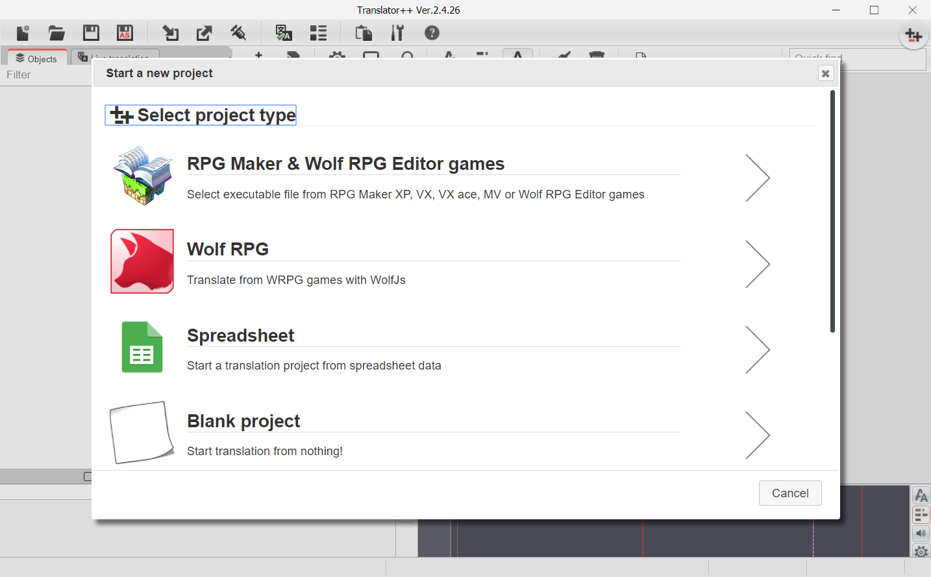This screenshot has width=931, height=577.
Task: Click the Translator++ logo at top right
Action: point(913,36)
